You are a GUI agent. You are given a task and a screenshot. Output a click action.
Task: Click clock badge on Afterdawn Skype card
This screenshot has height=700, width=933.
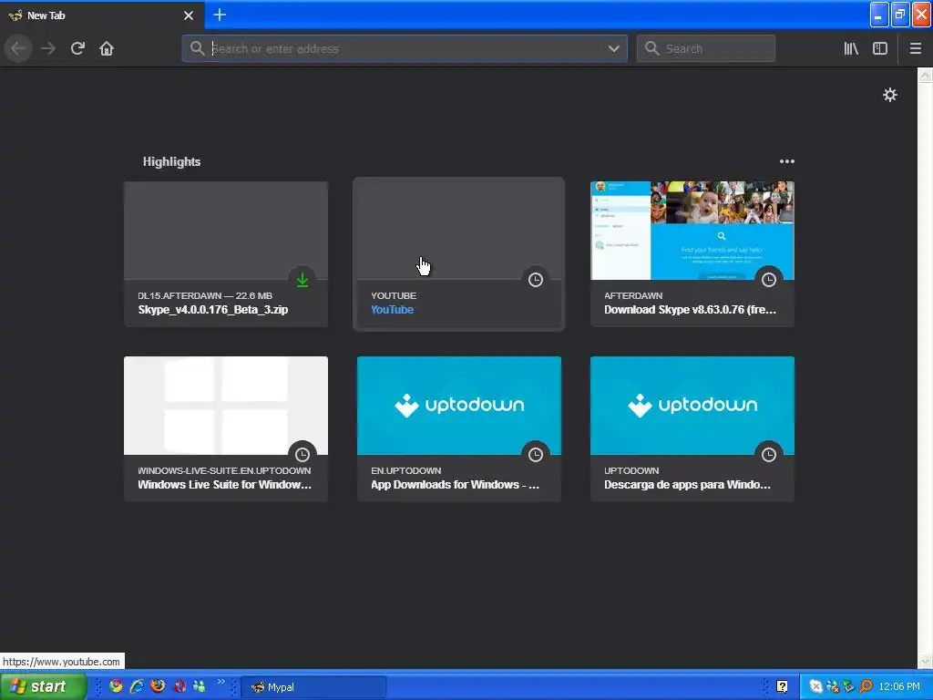(x=769, y=280)
